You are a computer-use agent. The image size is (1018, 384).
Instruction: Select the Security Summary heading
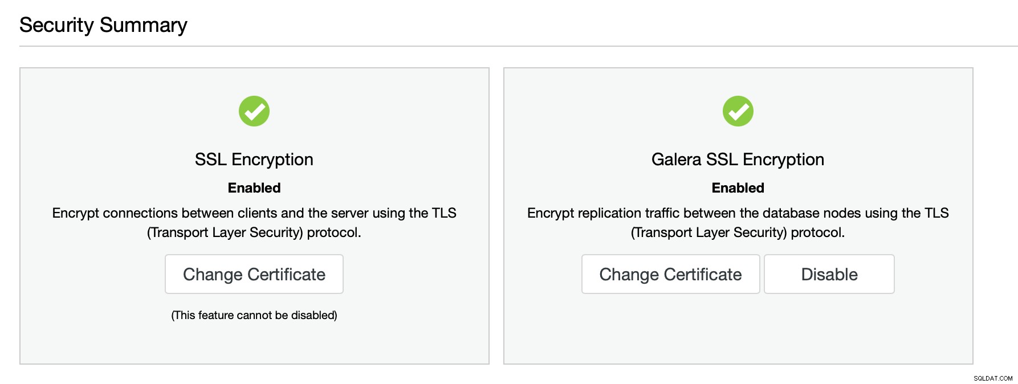(x=103, y=25)
